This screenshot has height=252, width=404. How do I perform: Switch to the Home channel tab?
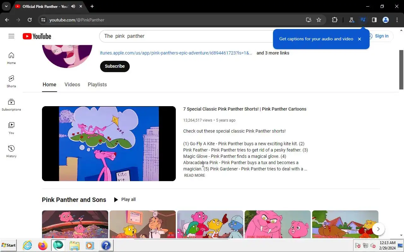(x=50, y=84)
